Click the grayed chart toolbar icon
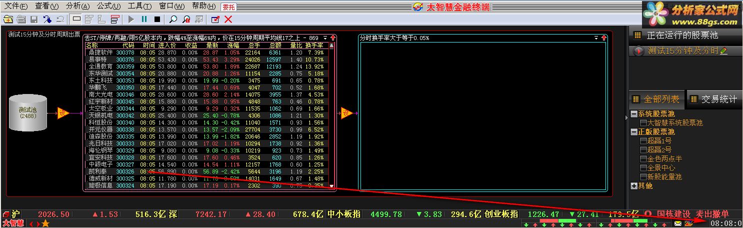 click(x=199, y=19)
